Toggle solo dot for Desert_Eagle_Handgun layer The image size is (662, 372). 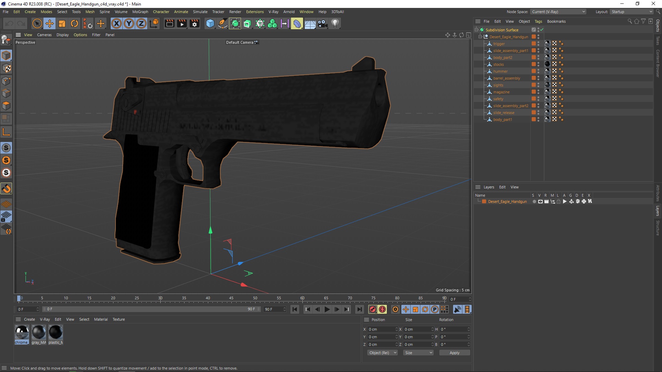pyautogui.click(x=534, y=201)
